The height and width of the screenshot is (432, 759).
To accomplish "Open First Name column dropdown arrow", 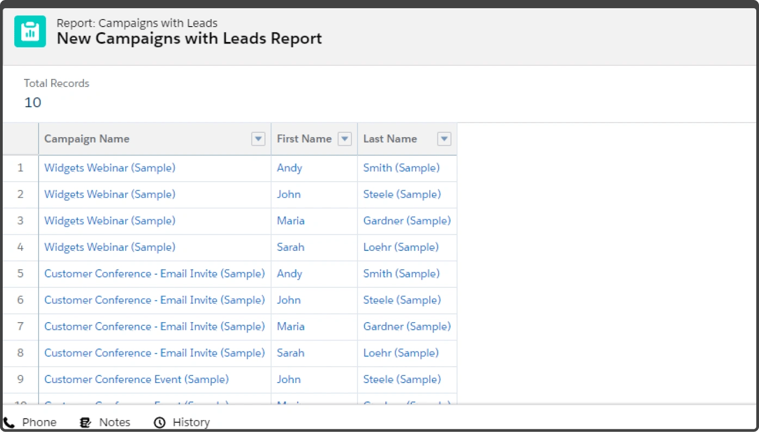I will pyautogui.click(x=344, y=139).
